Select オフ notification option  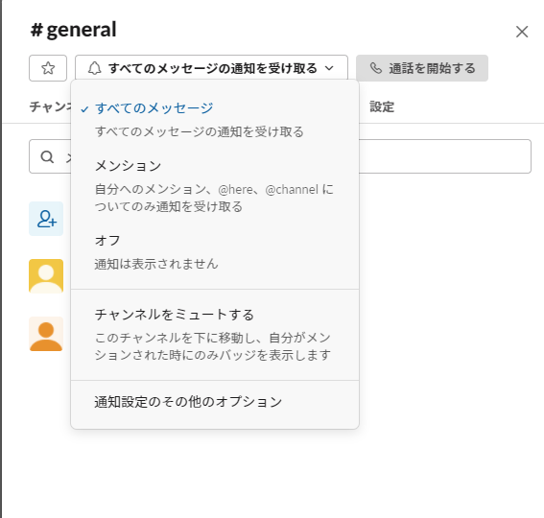click(215, 252)
